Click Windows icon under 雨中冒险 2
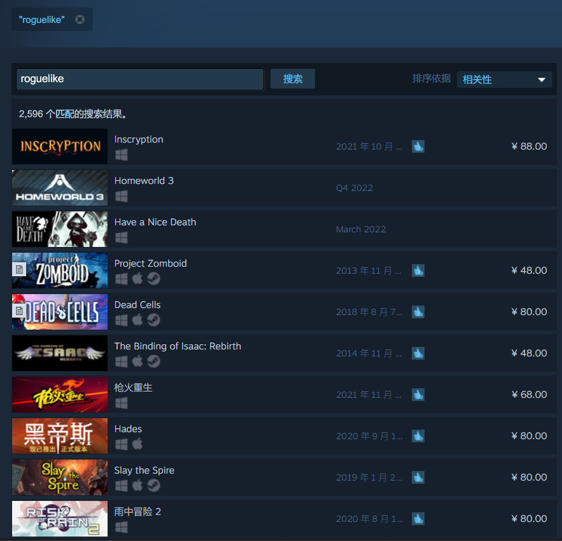This screenshot has width=562, height=541. coord(122,527)
